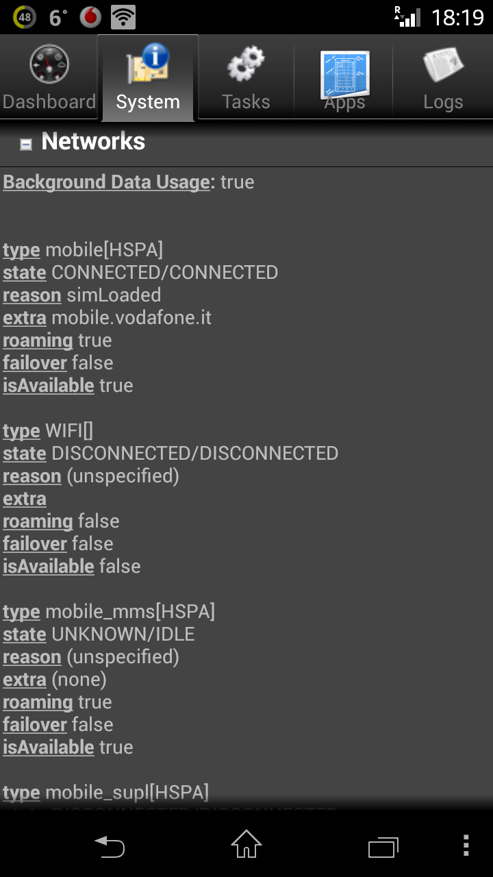Open Logs via the newspaper icon

[x=443, y=64]
